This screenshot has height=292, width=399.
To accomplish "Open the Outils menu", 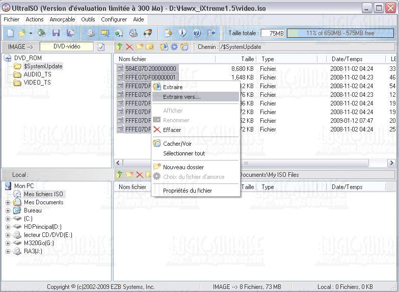I will pos(88,19).
